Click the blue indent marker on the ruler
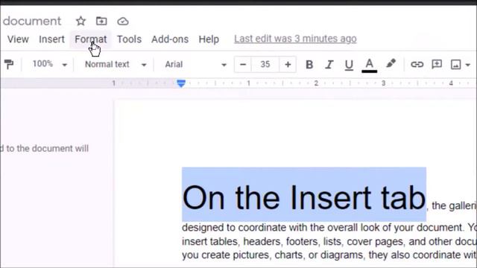Screen dimensions: 477x268 point(181,83)
